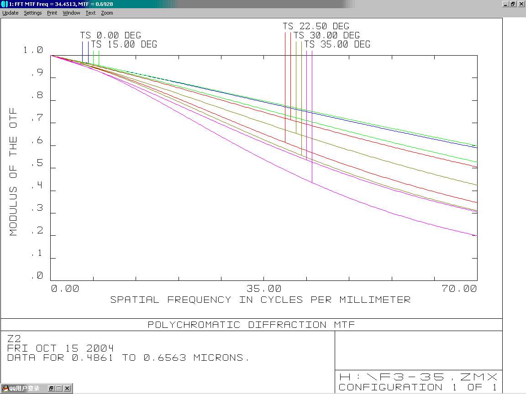Click the 0.00 x-axis value
The width and height of the screenshot is (526, 394).
point(65,289)
